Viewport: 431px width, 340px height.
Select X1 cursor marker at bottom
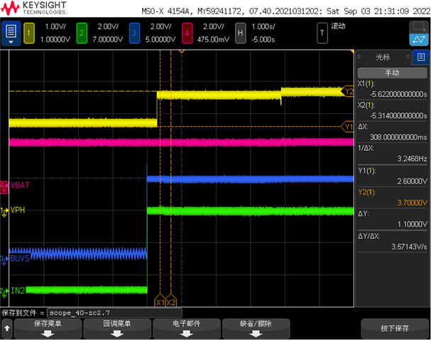click(160, 300)
